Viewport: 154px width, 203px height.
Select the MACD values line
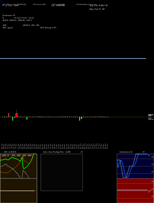[17, 20]
